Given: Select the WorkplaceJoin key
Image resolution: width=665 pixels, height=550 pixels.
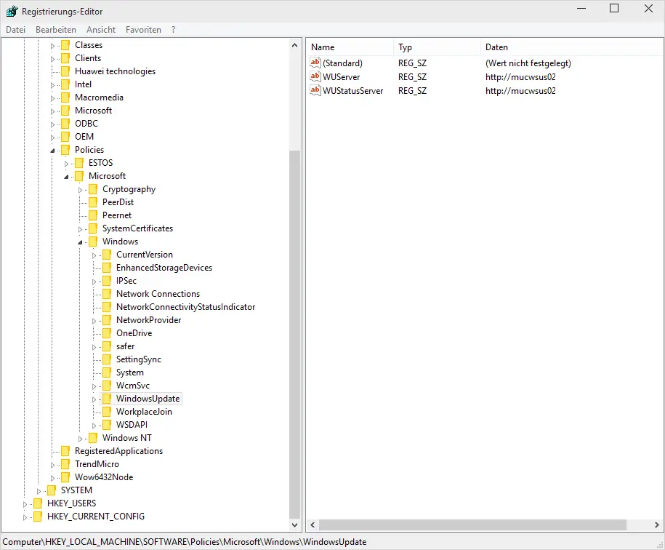Looking at the screenshot, I should [144, 412].
